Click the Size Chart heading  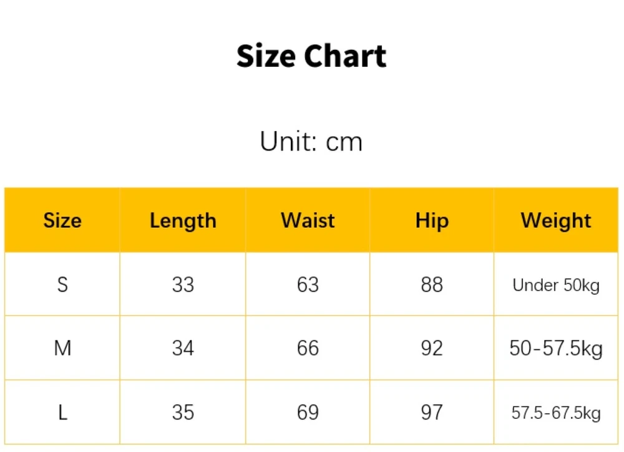pyautogui.click(x=311, y=56)
